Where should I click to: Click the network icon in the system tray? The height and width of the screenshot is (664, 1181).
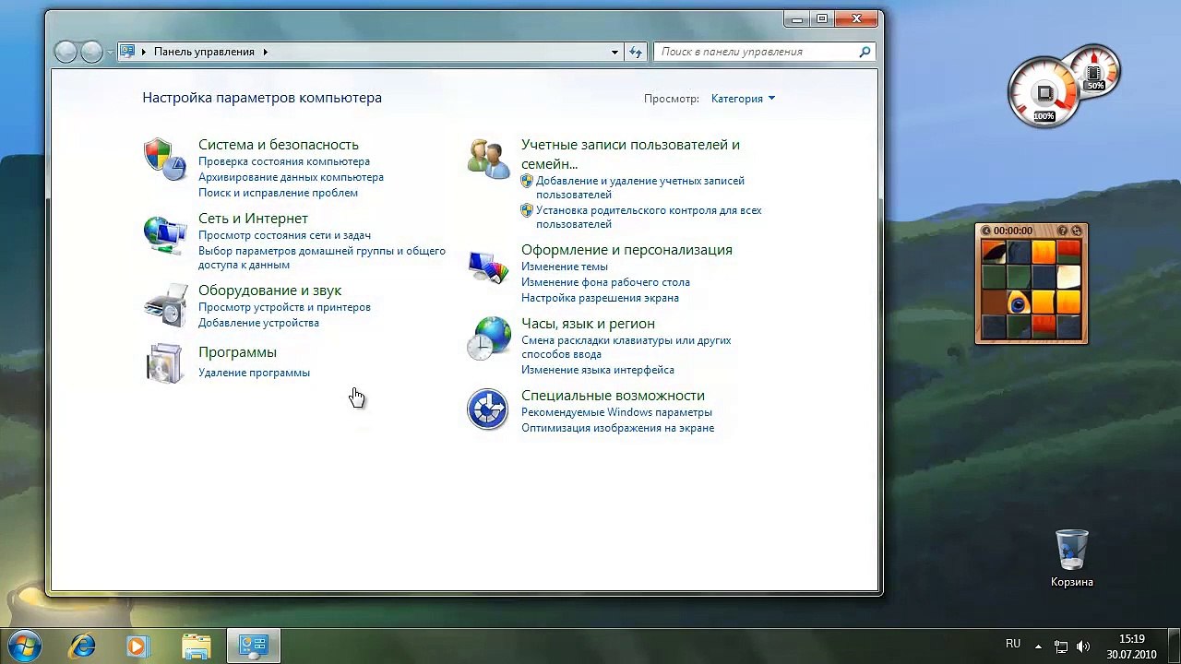pyautogui.click(x=1061, y=646)
